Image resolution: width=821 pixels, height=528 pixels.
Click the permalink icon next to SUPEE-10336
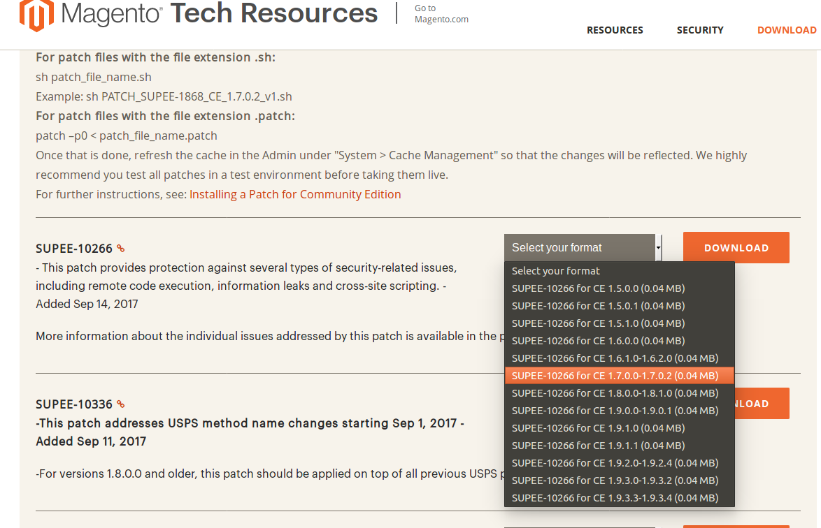(x=122, y=404)
